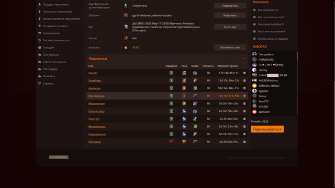The width and height of the screenshot is (335, 188).
Task: Click the in-game status icon
Action: (x=126, y=38)
